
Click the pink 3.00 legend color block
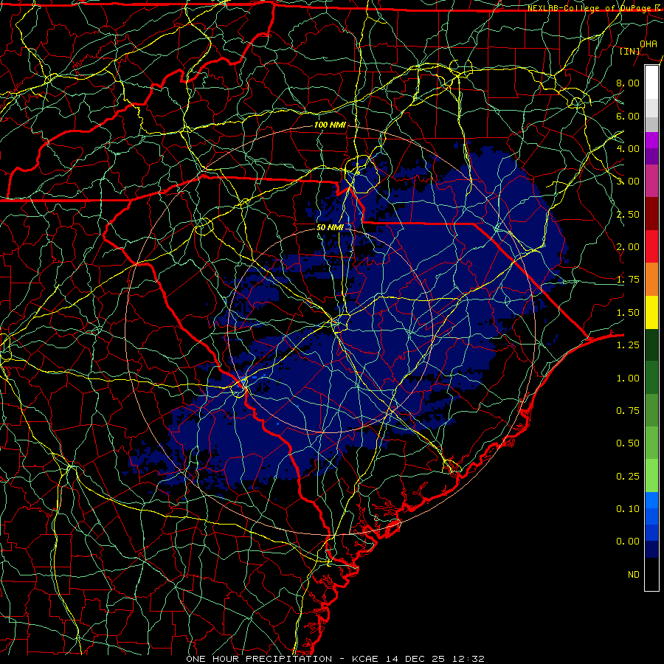coord(651,181)
